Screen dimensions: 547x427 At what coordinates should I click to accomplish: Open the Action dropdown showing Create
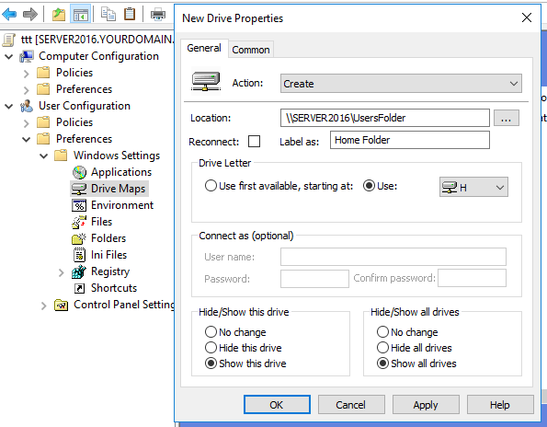pos(401,84)
